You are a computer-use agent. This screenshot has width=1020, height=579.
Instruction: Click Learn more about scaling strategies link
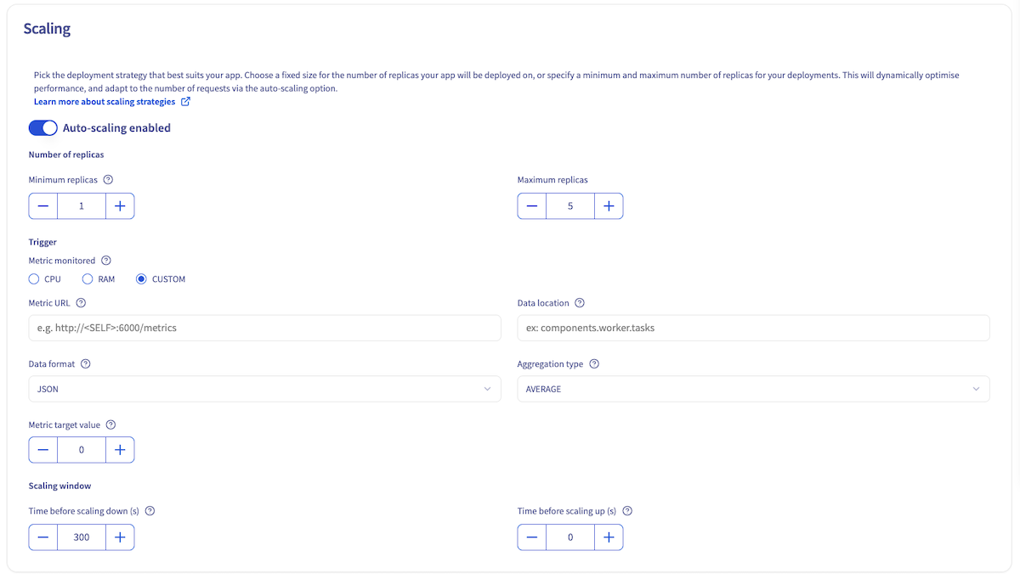tap(105, 101)
